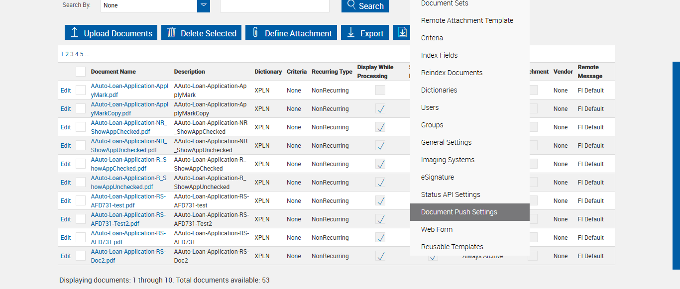Viewport: 680px width, 289px height.
Task: Toggle the select-all checkbox in table header
Action: pyautogui.click(x=81, y=72)
